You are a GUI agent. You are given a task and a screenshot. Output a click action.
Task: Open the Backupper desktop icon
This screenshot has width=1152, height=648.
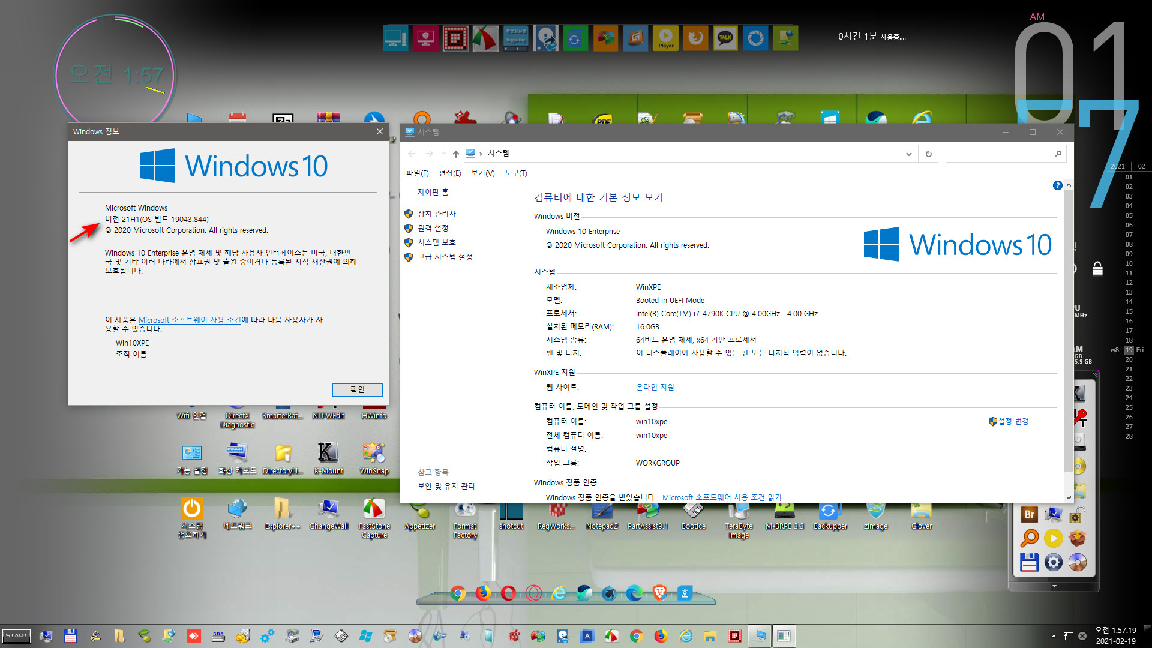point(830,515)
